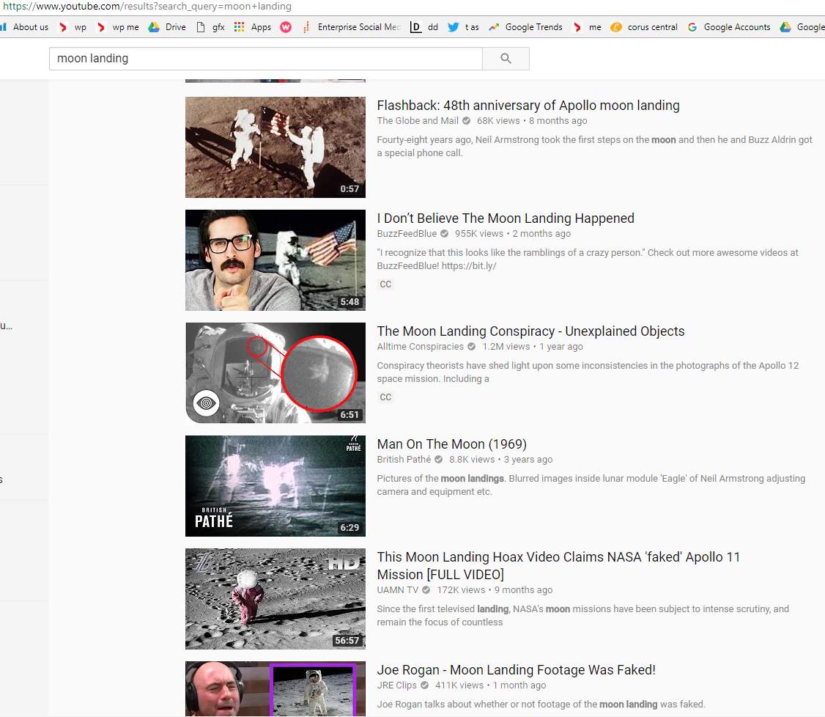825x717 pixels.
Task: Click the Apollo flag thumbnail, 0:57
Action: [275, 147]
